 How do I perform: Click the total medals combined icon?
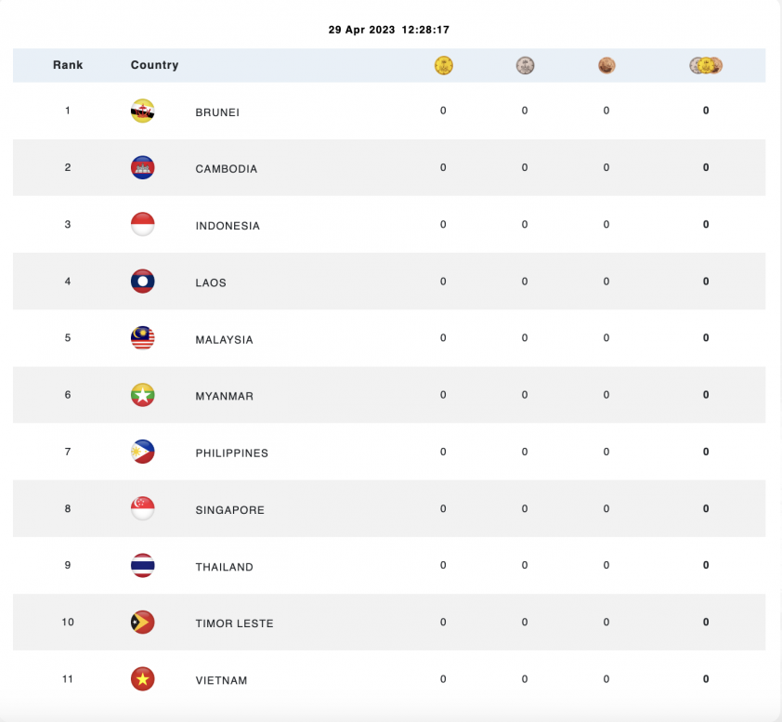706,65
